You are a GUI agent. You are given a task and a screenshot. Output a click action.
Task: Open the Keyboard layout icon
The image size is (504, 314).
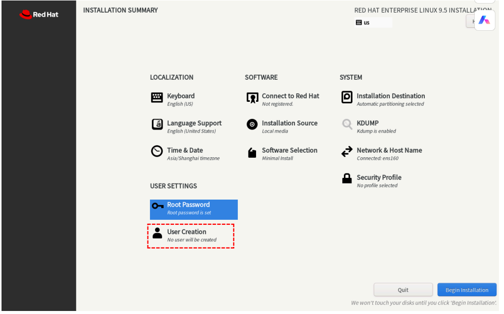157,97
